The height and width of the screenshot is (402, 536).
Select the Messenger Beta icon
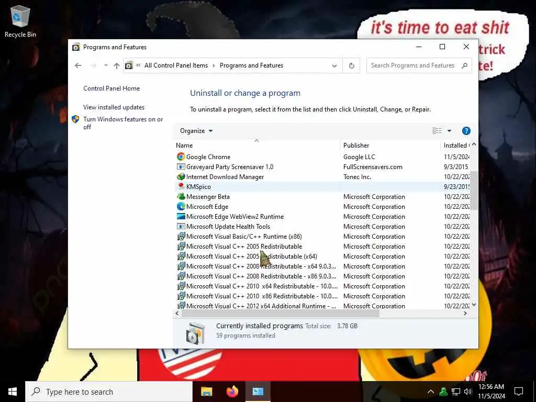[181, 196]
